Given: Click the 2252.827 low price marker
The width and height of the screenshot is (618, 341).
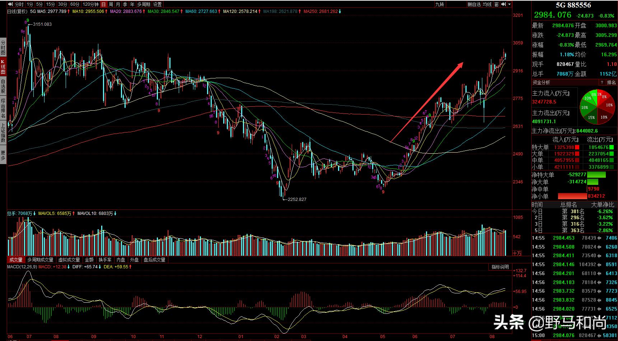Looking at the screenshot, I should point(297,199).
